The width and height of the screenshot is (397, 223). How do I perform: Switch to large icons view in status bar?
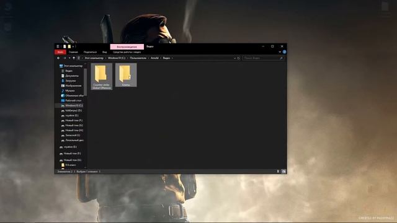pos(283,172)
